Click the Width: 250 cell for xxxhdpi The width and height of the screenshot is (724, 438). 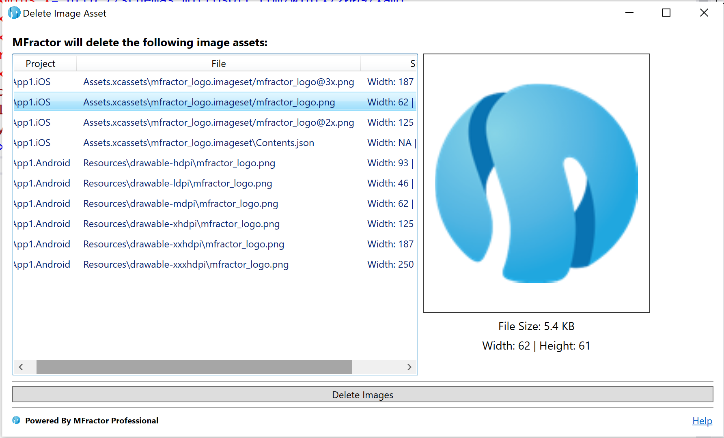(x=390, y=264)
